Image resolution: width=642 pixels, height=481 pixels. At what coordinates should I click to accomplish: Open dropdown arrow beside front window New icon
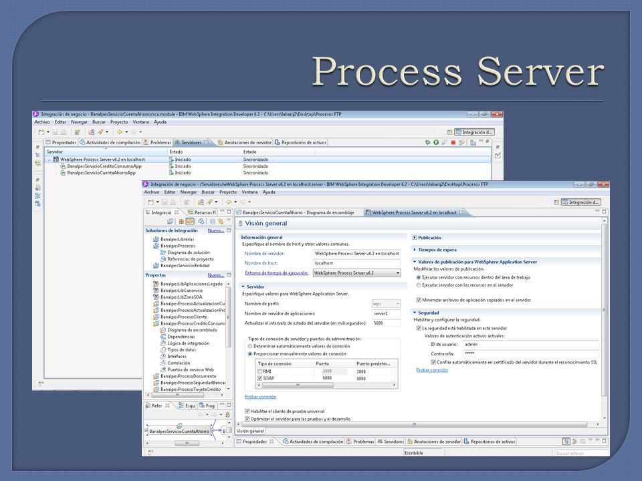coord(158,202)
